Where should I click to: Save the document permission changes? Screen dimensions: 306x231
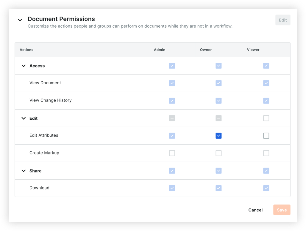pos(282,210)
